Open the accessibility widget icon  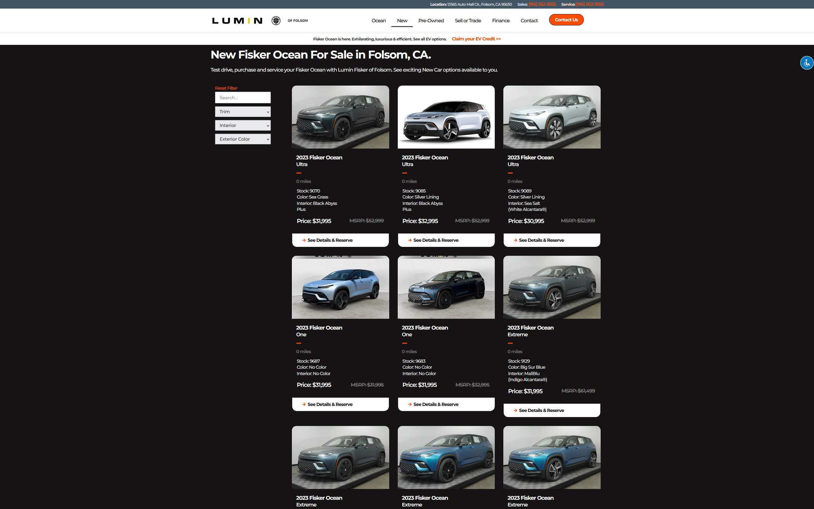(807, 63)
